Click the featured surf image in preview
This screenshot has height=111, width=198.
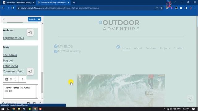coord(121,90)
